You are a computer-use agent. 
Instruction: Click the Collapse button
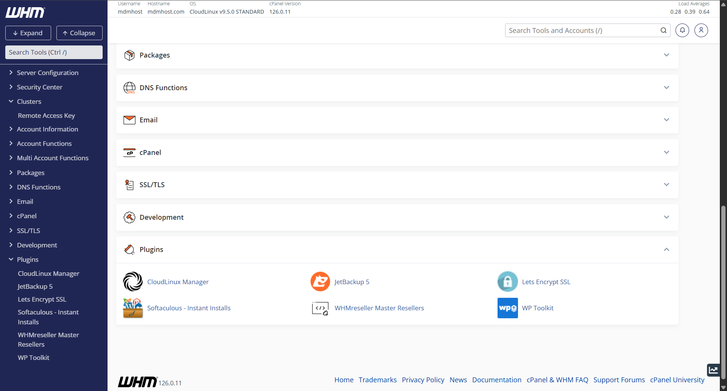click(80, 33)
